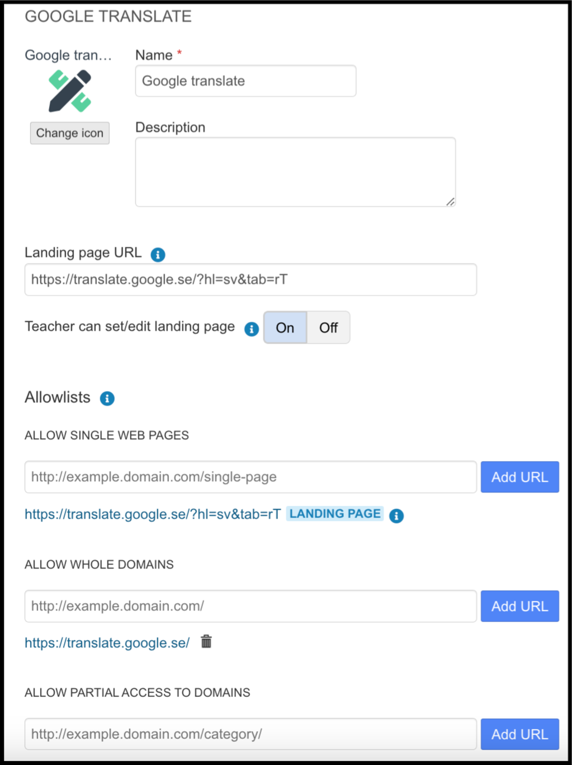
Task: Switch teacher landing page editing Off
Action: [329, 327]
